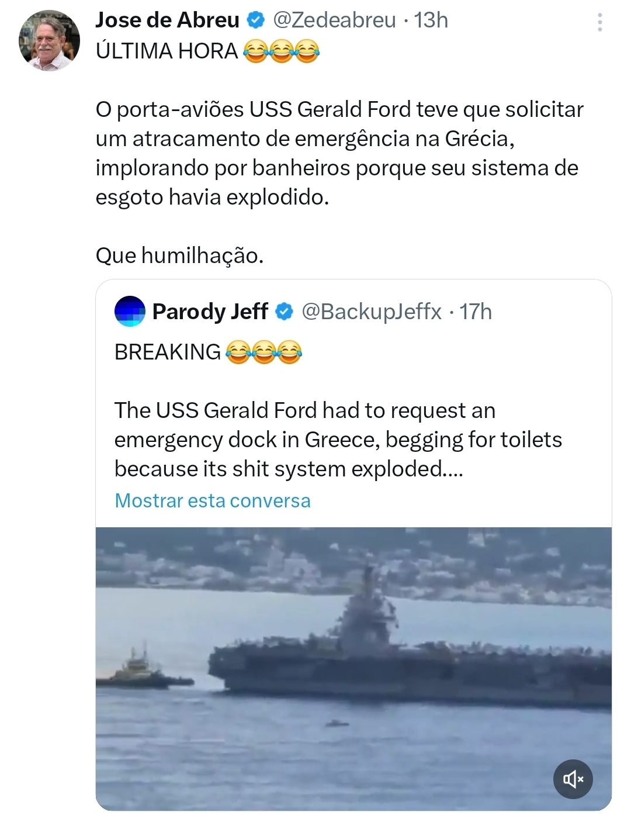Image resolution: width=631 pixels, height=826 pixels.
Task: Click the laughing emojis after BREAKING
Action: 263,352
